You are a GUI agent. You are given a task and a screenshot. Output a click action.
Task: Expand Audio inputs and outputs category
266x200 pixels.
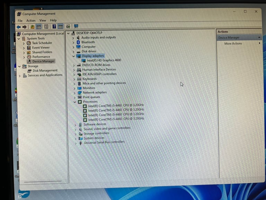[73, 38]
